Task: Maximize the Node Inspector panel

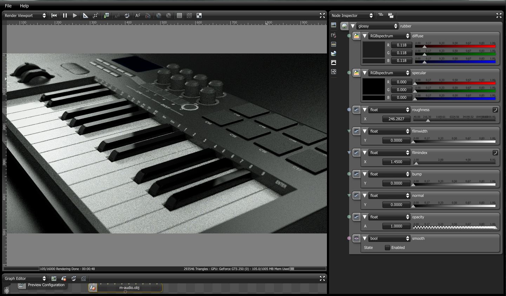Action: [499, 15]
